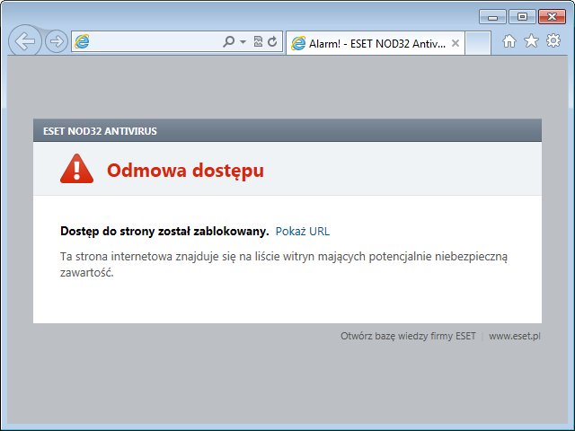Maximize the browser window
The height and width of the screenshot is (431, 575).
tap(522, 17)
